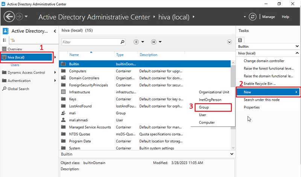
Task: Choose Group from New submenu
Action: coord(204,107)
